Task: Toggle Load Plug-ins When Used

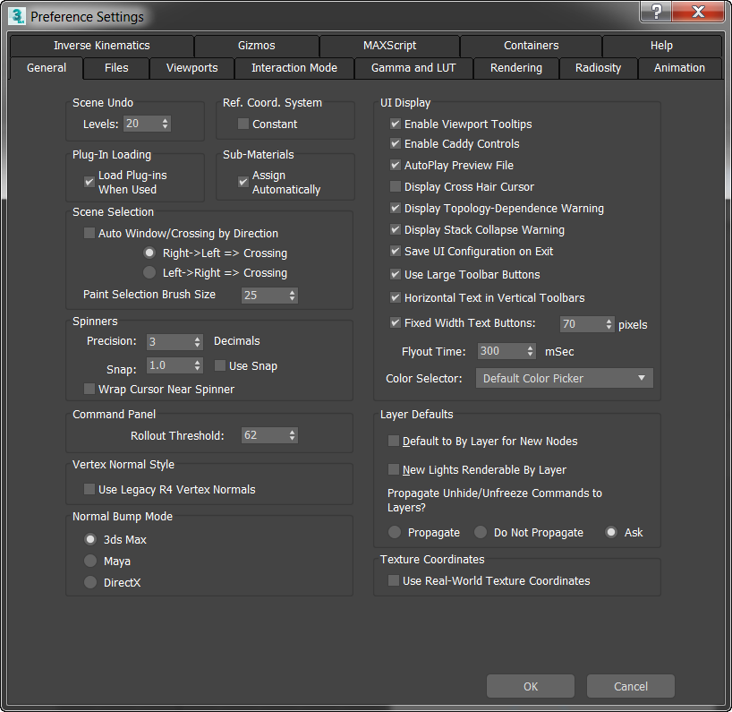Action: [89, 182]
